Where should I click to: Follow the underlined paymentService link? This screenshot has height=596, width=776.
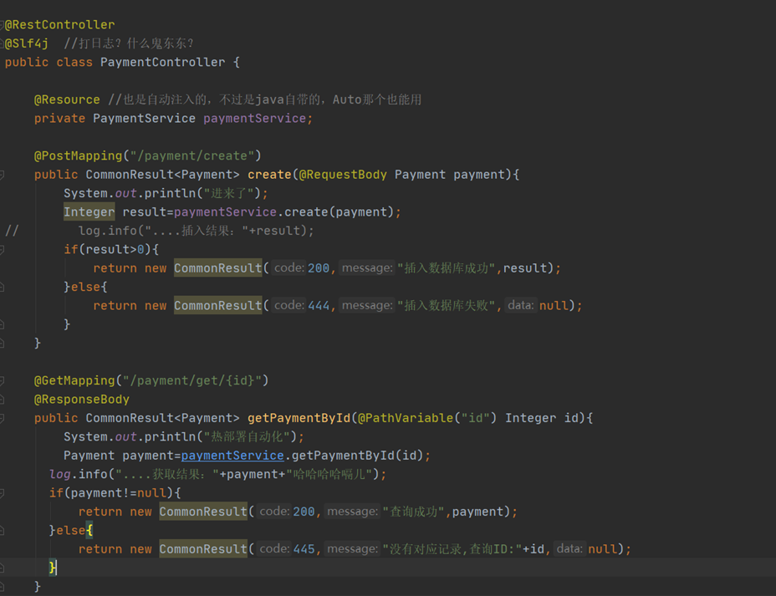pos(232,456)
